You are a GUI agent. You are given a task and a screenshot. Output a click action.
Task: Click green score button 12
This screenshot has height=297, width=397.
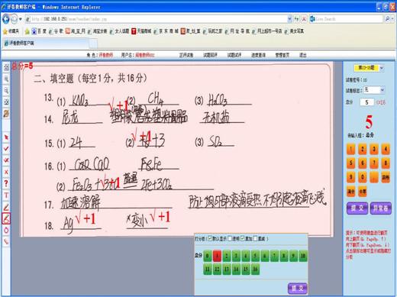coord(217,270)
